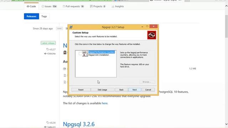Open the Npgsql 3.2.6 release title

click(79, 124)
